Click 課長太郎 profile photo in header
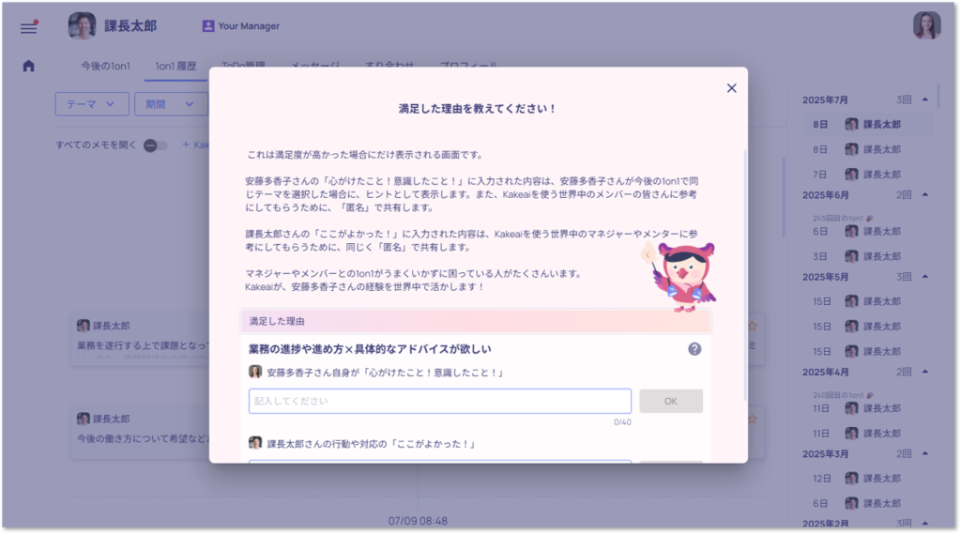The width and height of the screenshot is (961, 534). (x=83, y=25)
